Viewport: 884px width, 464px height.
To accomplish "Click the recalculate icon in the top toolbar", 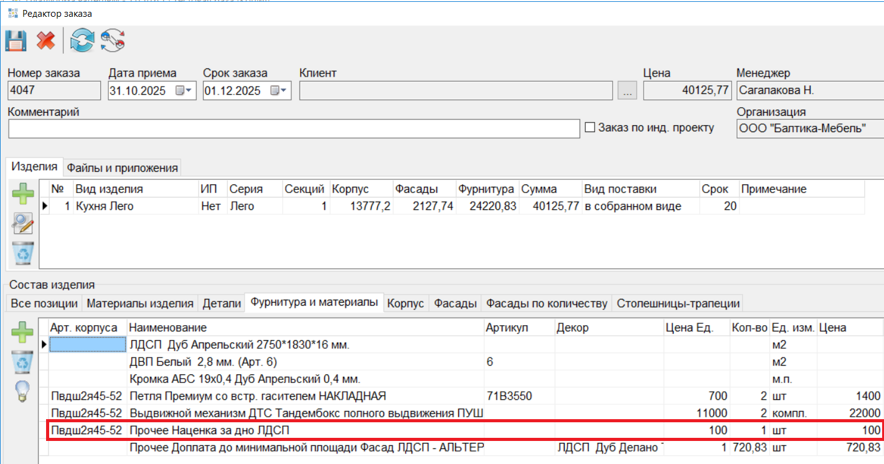I will [113, 41].
